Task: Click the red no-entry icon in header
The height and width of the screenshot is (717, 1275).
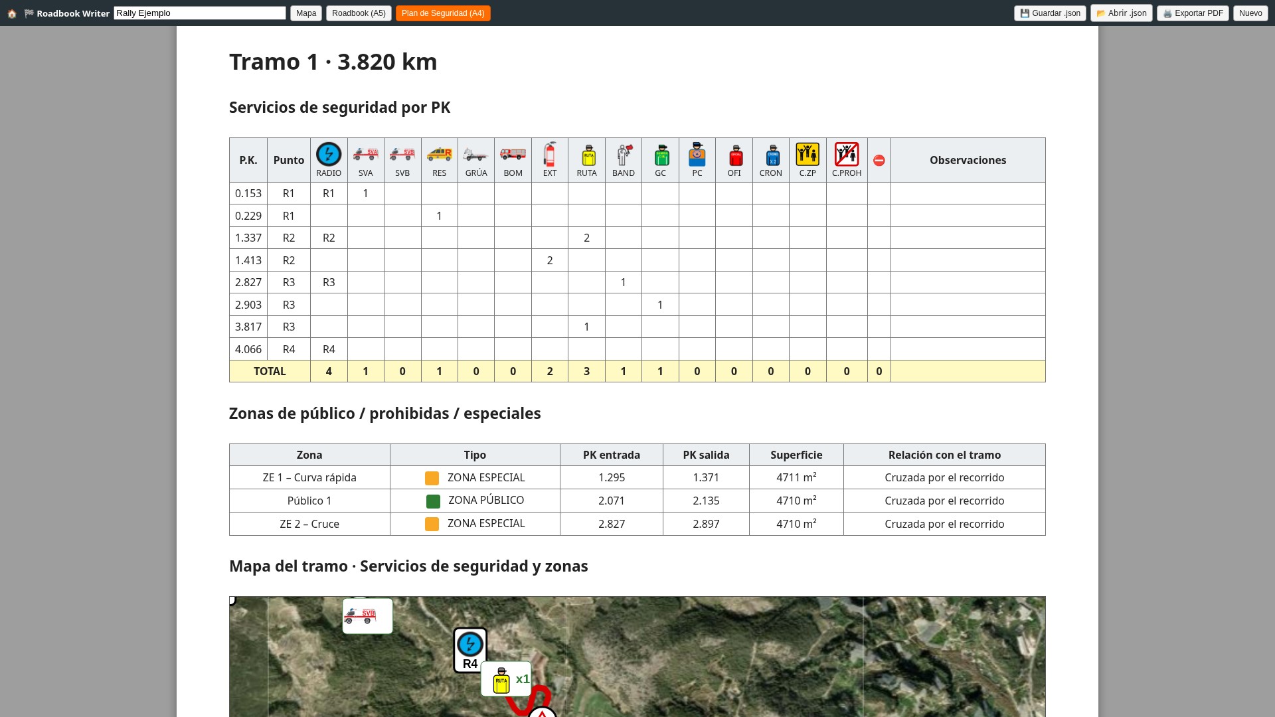Action: pyautogui.click(x=879, y=161)
